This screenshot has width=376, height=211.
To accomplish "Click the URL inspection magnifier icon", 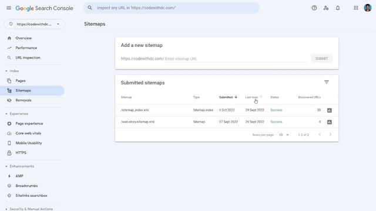I will [9, 57].
